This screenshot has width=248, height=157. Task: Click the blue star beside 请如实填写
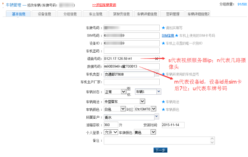click(163, 28)
